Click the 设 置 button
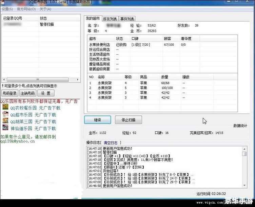Screen dimensions: 255x207 click(x=46, y=93)
